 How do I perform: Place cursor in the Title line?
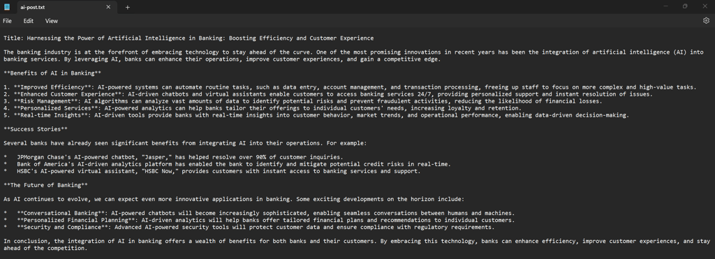189,38
